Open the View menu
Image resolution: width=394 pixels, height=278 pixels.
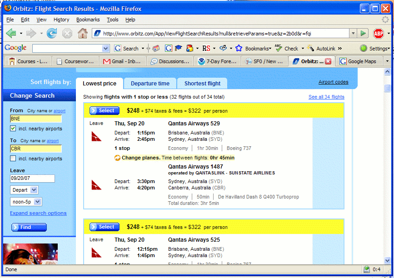[x=41, y=20]
